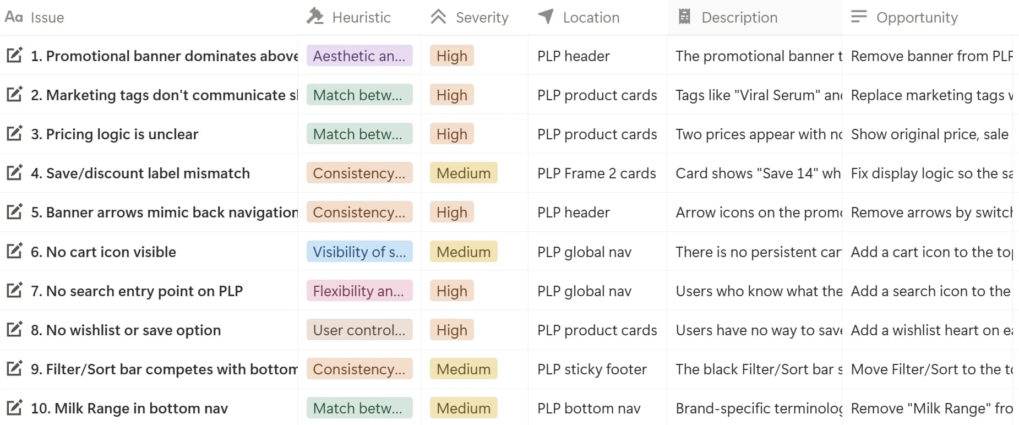The height and width of the screenshot is (425, 1019).
Task: Select the Description column header
Action: tap(754, 18)
